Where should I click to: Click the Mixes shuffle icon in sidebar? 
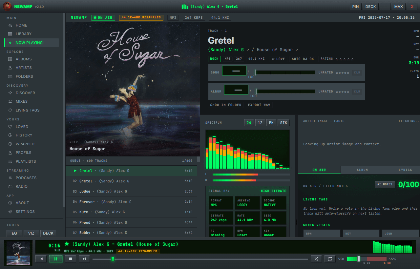click(10, 101)
